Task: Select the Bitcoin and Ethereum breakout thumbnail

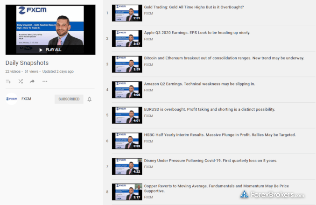Action: click(x=127, y=64)
